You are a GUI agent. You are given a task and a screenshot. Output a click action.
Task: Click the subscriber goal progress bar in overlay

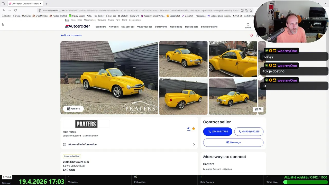[x=305, y=182]
